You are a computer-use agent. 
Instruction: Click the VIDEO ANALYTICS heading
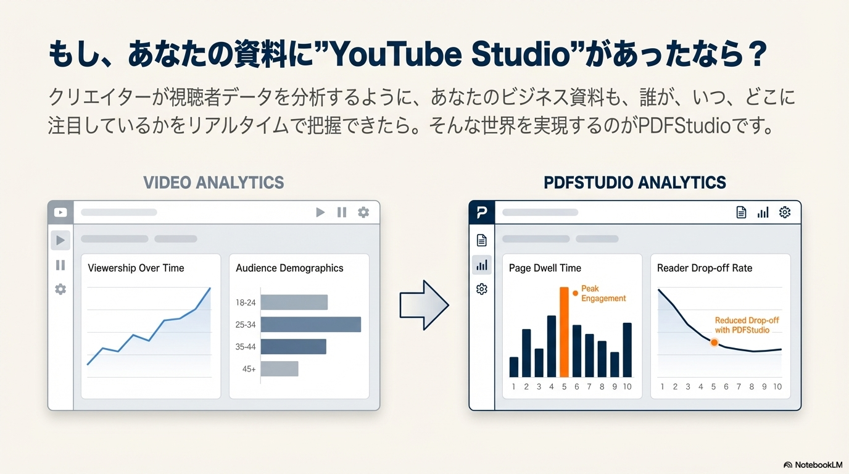[213, 183]
